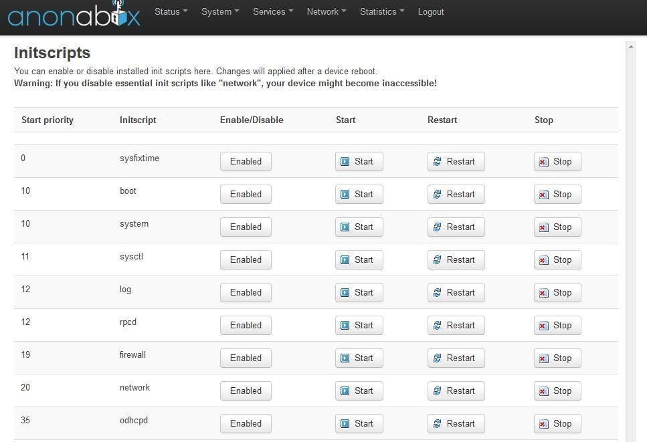Stop the rpcd initscript
647x442 pixels.
click(557, 325)
